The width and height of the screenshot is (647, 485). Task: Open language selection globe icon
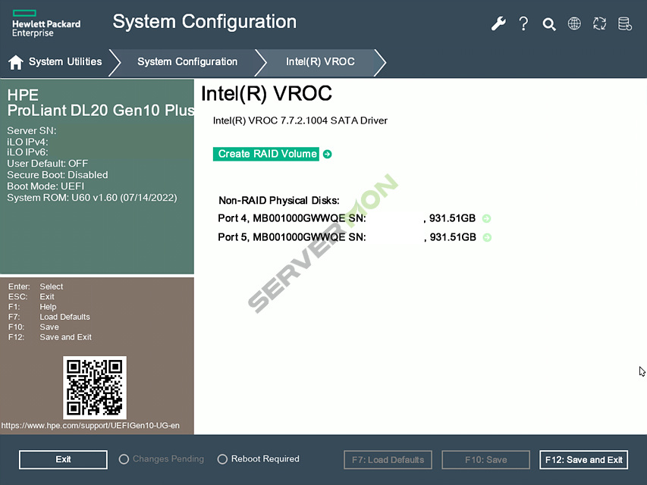tap(574, 23)
